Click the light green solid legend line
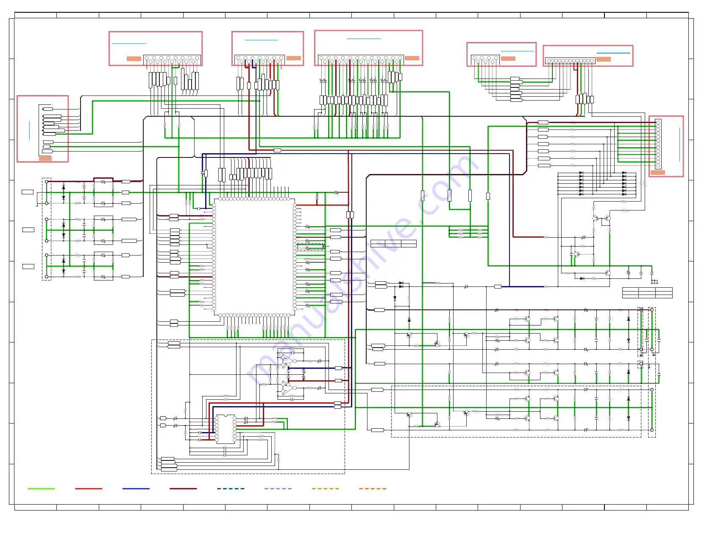721x536 pixels. (x=41, y=488)
